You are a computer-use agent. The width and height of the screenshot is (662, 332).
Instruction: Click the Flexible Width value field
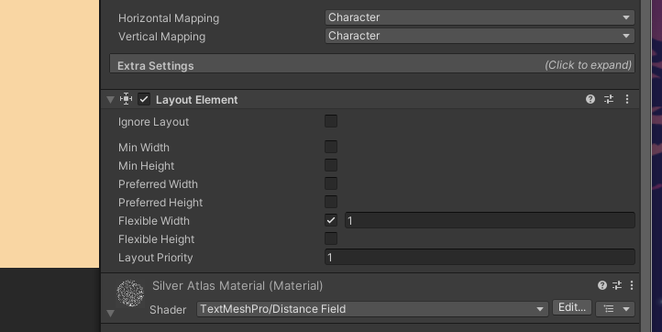(490, 220)
